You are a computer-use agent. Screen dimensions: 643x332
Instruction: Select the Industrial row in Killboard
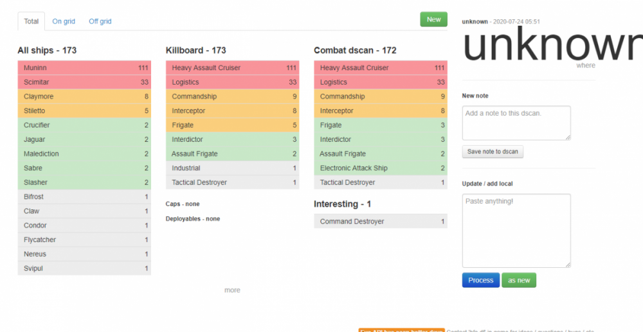pos(232,168)
